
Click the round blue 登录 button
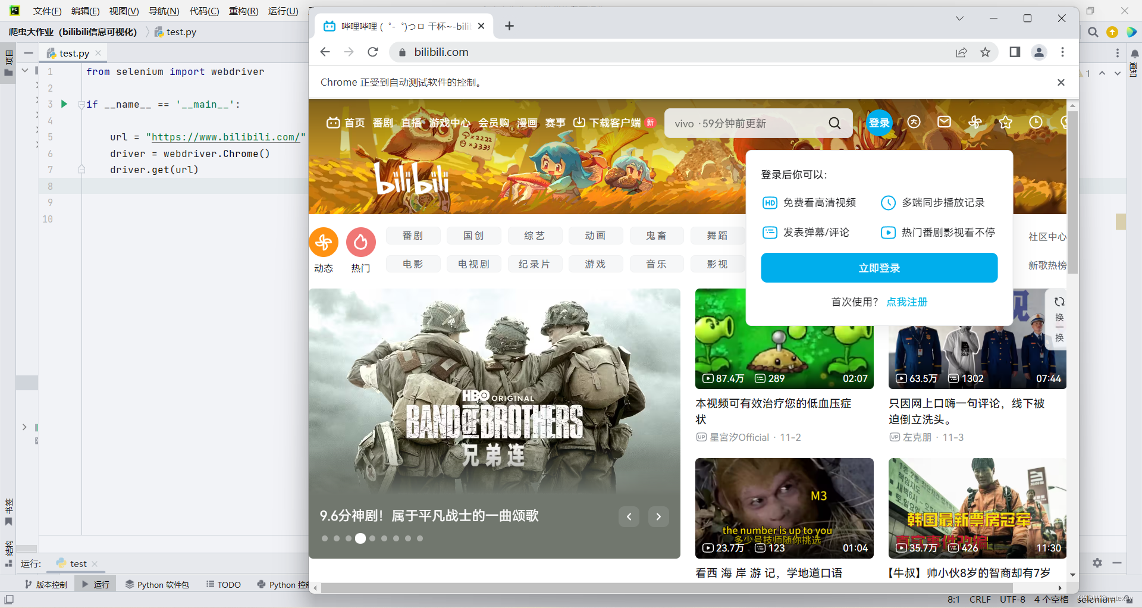point(879,123)
